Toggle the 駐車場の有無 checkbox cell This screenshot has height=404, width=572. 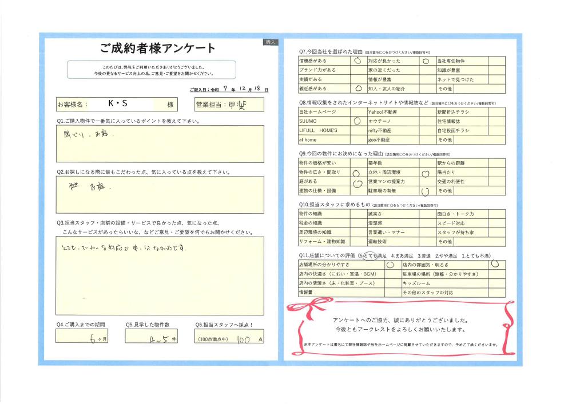click(x=425, y=191)
